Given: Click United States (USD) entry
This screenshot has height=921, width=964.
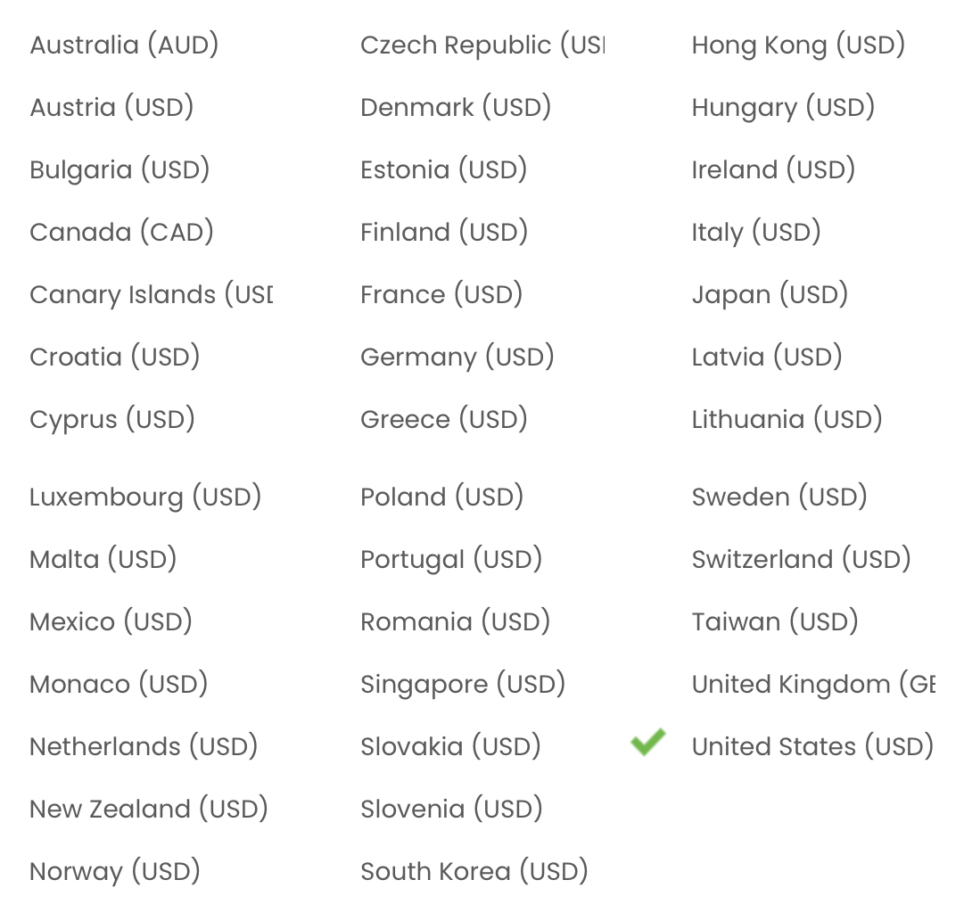Looking at the screenshot, I should click(812, 746).
